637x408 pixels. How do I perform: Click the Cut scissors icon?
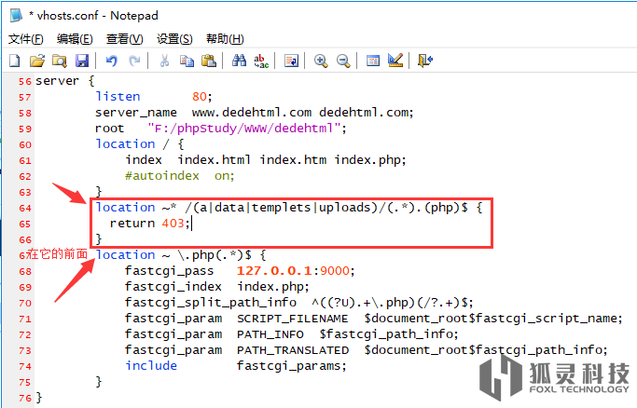pos(164,61)
